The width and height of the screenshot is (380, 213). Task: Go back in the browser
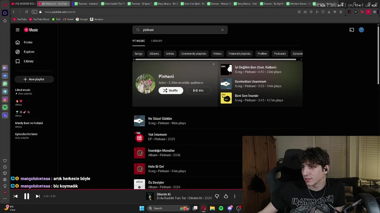tap(14, 12)
